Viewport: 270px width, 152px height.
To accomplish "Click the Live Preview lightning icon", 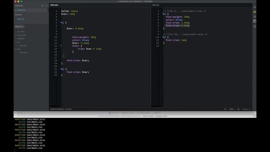I will (254, 7).
